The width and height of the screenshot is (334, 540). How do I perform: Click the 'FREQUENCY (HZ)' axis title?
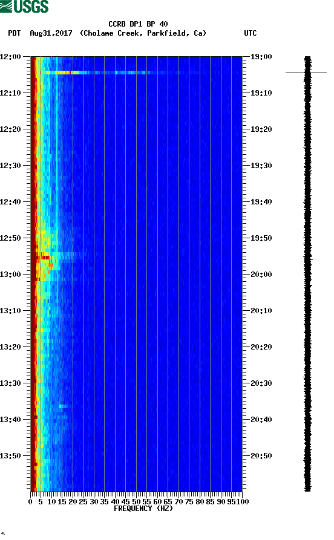coord(143,509)
